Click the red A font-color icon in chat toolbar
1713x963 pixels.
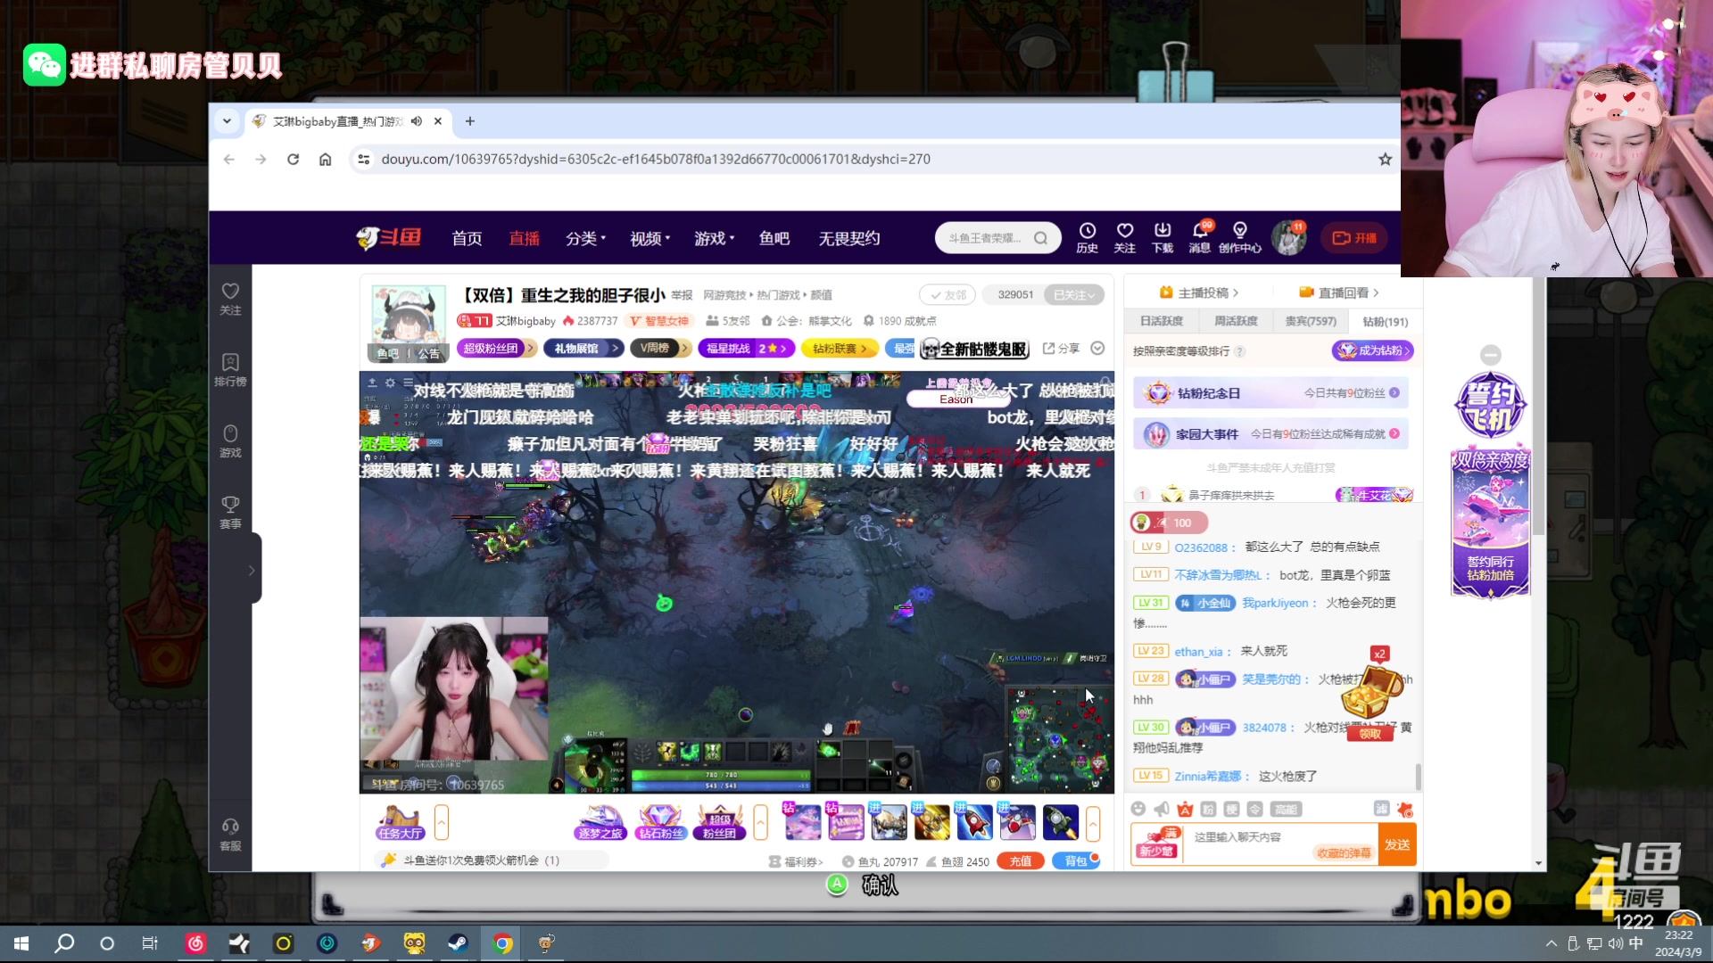1185,809
